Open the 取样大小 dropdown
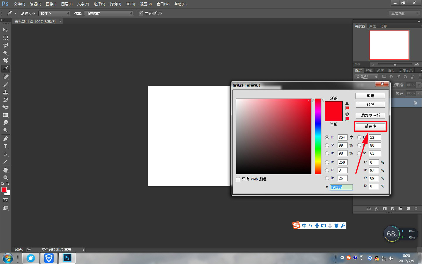The height and width of the screenshot is (264, 422). click(x=55, y=13)
